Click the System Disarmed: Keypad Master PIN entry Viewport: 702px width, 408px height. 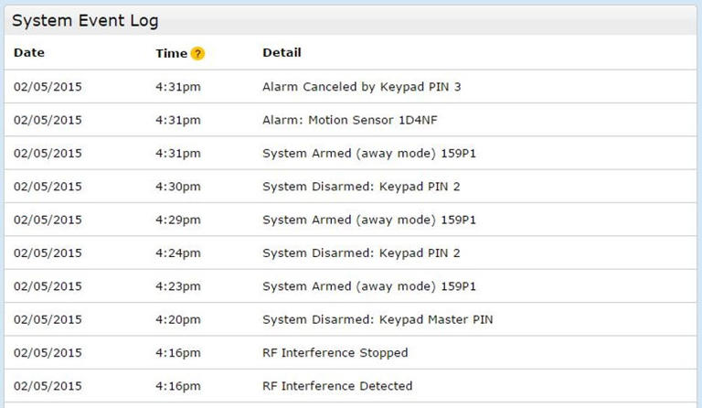tap(378, 319)
